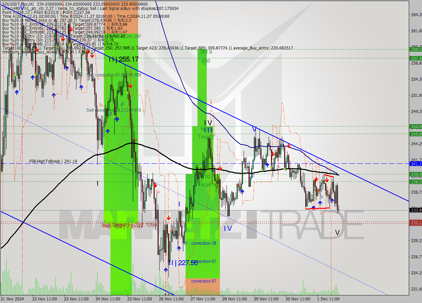The image size is (422, 303).
Task: Click the 'correction 61' label
Action: pos(204,261)
